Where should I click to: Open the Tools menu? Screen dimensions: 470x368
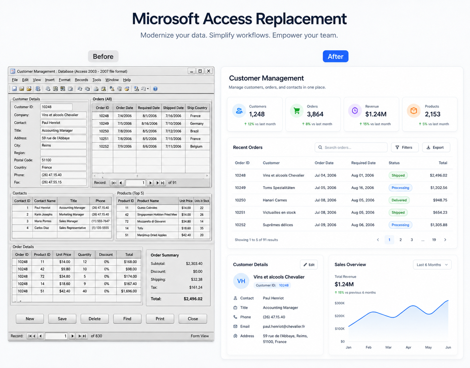(x=97, y=80)
